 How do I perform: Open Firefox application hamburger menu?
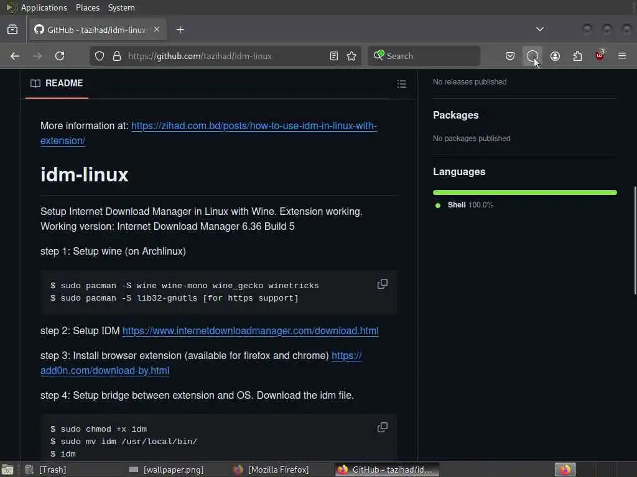(x=622, y=56)
